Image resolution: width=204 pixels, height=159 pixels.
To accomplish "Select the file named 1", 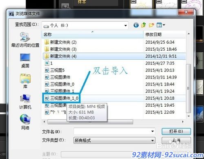I will [x=49, y=63].
